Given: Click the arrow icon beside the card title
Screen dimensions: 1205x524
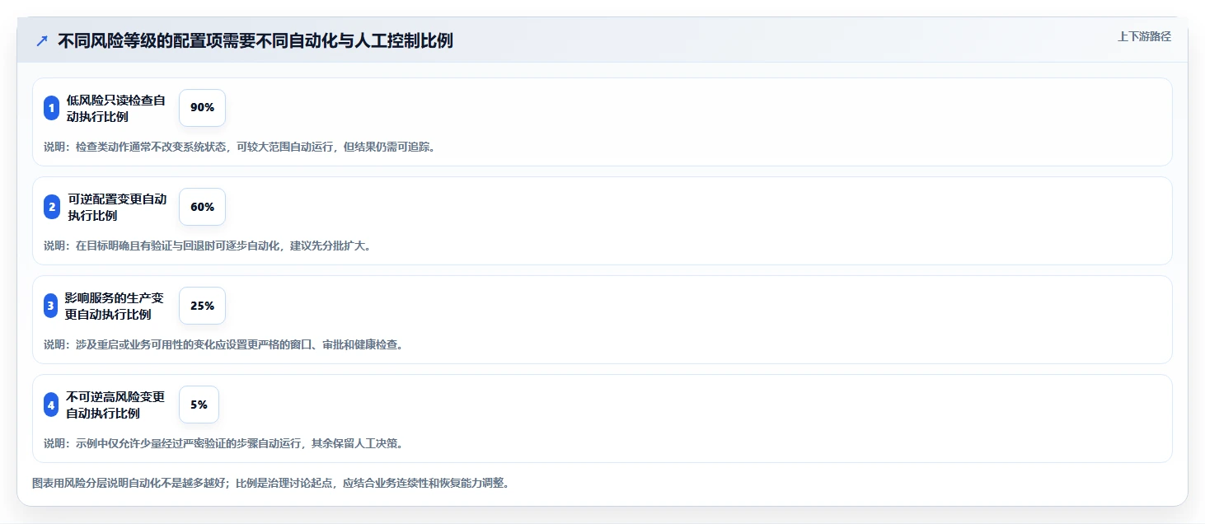Looking at the screenshot, I should coord(42,40).
